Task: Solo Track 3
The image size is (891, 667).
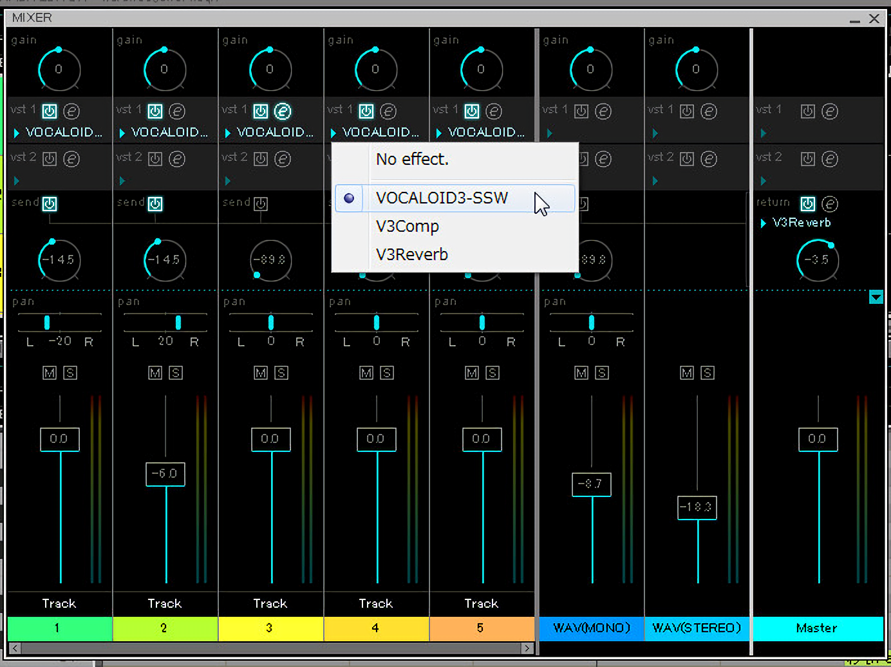Action: [x=281, y=373]
